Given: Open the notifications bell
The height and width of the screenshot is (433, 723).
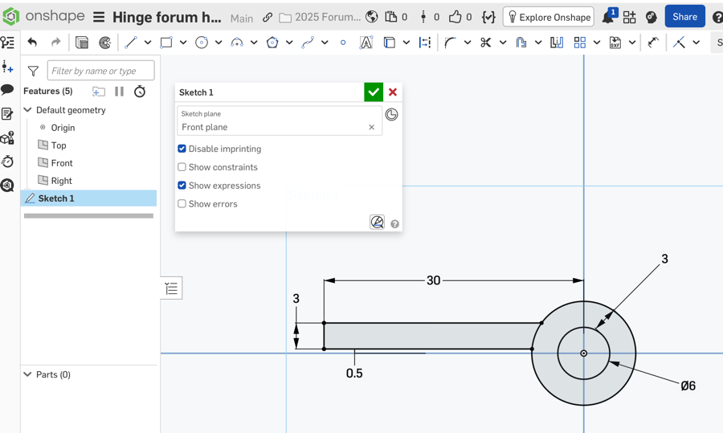Looking at the screenshot, I should pyautogui.click(x=608, y=17).
